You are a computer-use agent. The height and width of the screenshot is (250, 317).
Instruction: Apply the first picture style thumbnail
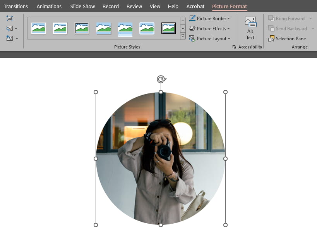[x=38, y=28]
